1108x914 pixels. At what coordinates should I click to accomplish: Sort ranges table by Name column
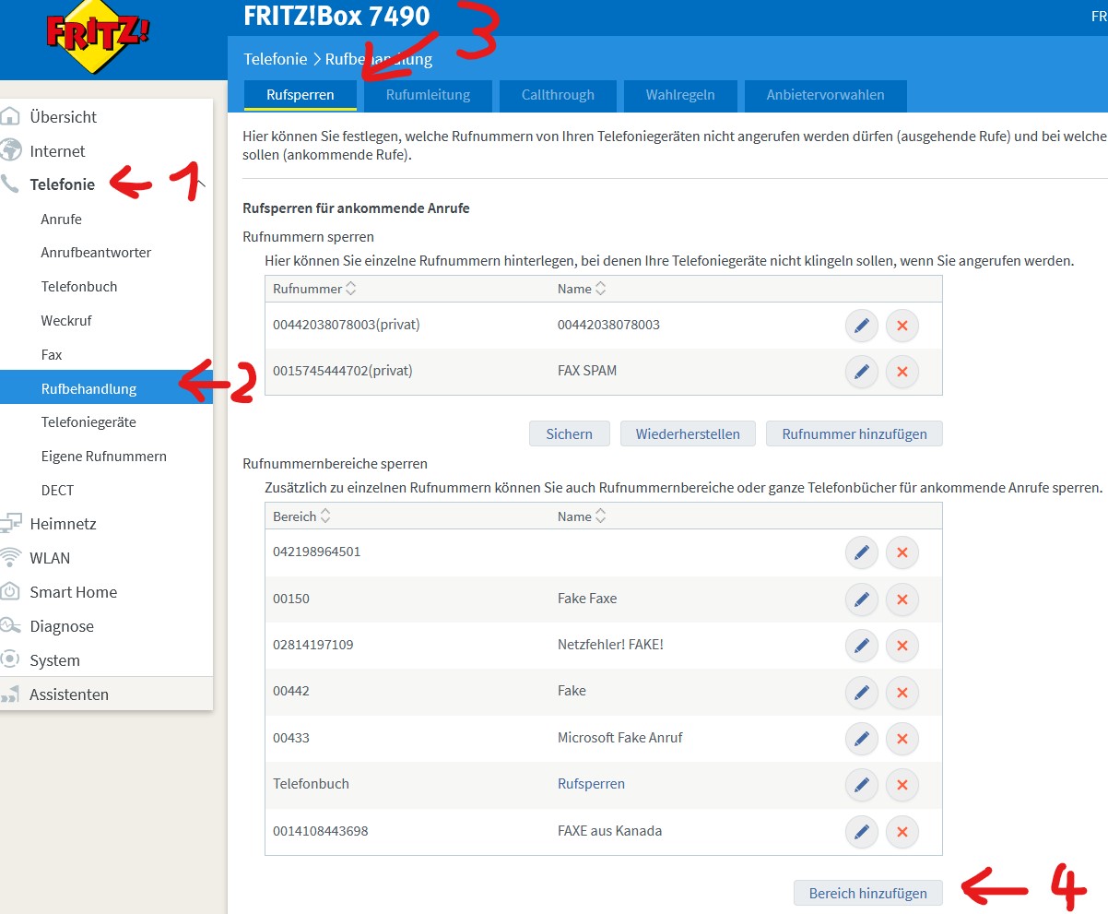(x=582, y=516)
